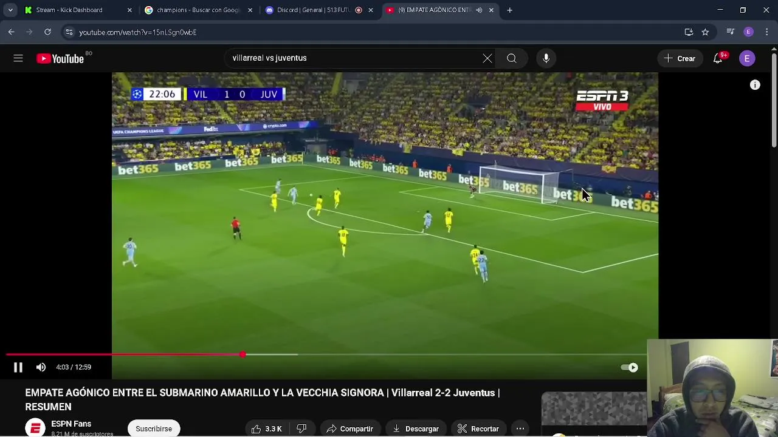This screenshot has height=437, width=778.
Task: Mute the video with the speaker icon
Action: [41, 367]
